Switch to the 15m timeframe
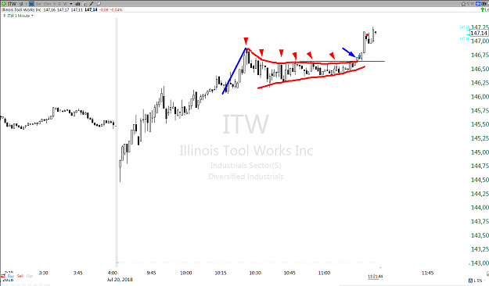Viewport: 489px width, 286px height. point(47,4)
